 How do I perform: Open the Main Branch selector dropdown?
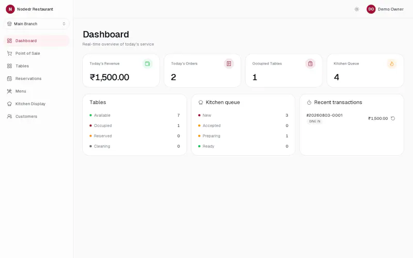[x=36, y=24]
